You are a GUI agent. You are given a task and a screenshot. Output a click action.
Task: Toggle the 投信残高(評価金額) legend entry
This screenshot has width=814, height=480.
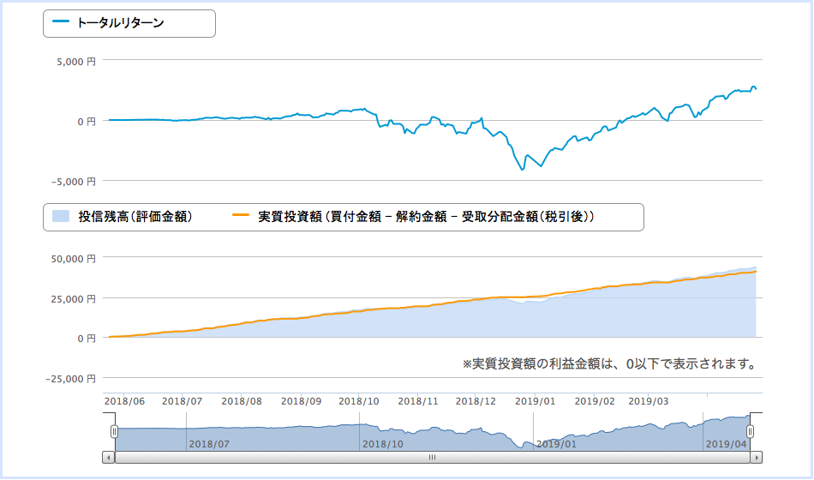(x=123, y=217)
